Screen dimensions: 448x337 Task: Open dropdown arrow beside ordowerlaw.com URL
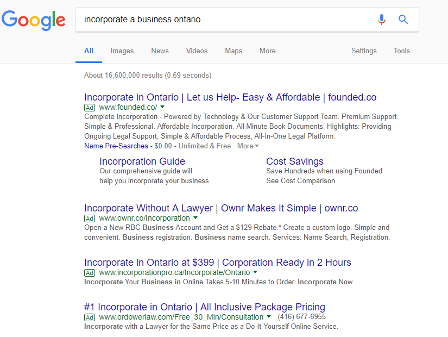click(x=269, y=316)
